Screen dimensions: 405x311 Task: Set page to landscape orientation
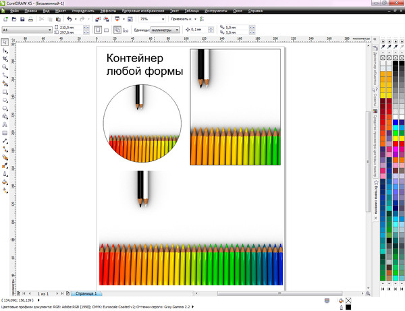(x=106, y=30)
